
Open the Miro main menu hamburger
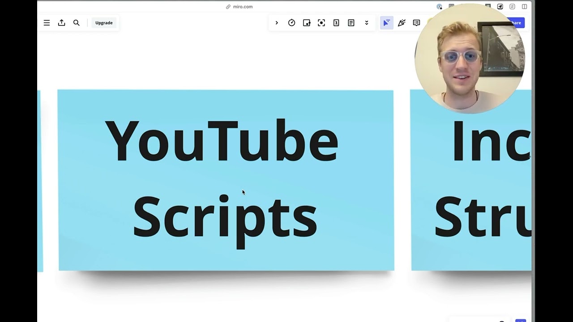(x=47, y=23)
